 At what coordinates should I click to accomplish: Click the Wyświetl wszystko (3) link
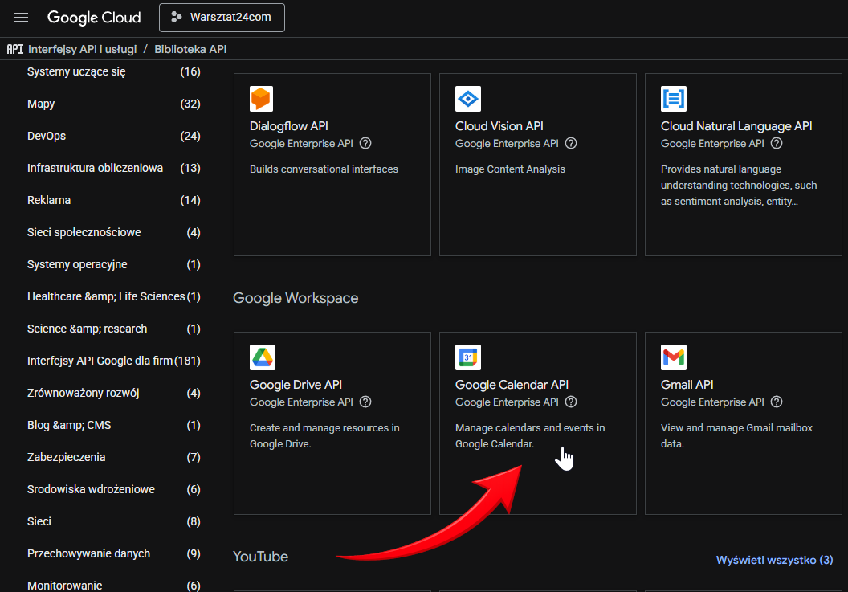point(774,560)
